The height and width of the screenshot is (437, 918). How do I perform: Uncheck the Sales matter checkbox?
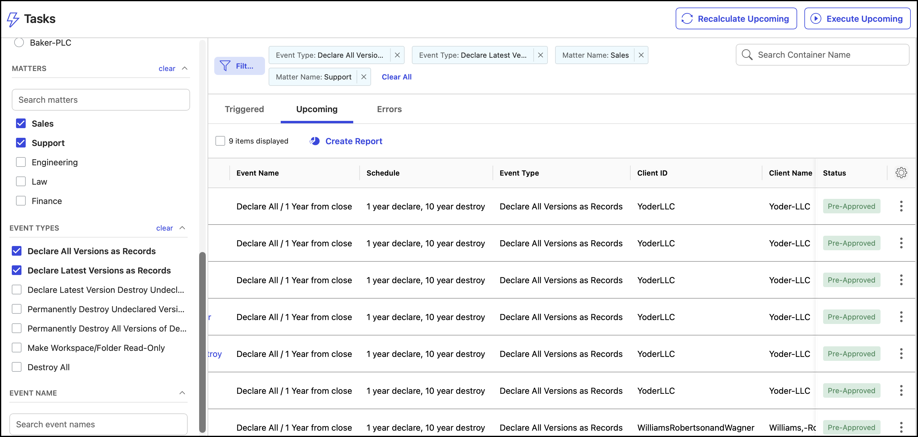[x=21, y=124]
